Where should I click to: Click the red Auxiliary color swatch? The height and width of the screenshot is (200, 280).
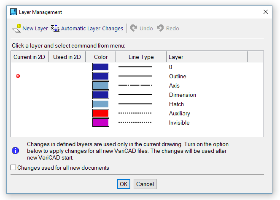pyautogui.click(x=101, y=113)
